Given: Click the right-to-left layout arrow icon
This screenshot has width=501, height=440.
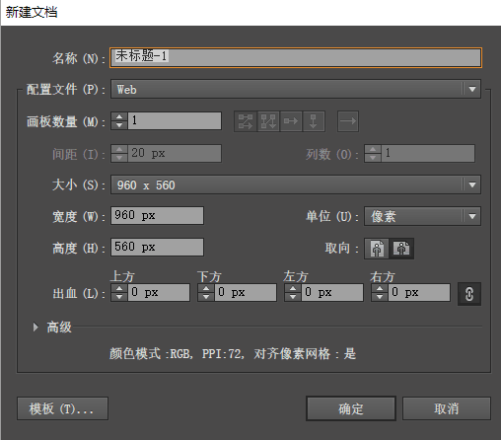Looking at the screenshot, I should pyautogui.click(x=348, y=121).
